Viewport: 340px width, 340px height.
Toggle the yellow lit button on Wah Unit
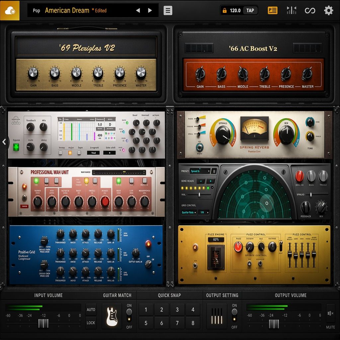86,180
